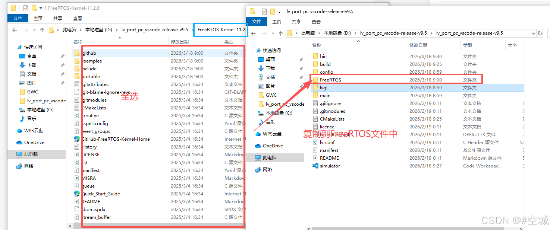Select the lvgl folder icon
The height and width of the screenshot is (230, 550).
[x=315, y=88]
